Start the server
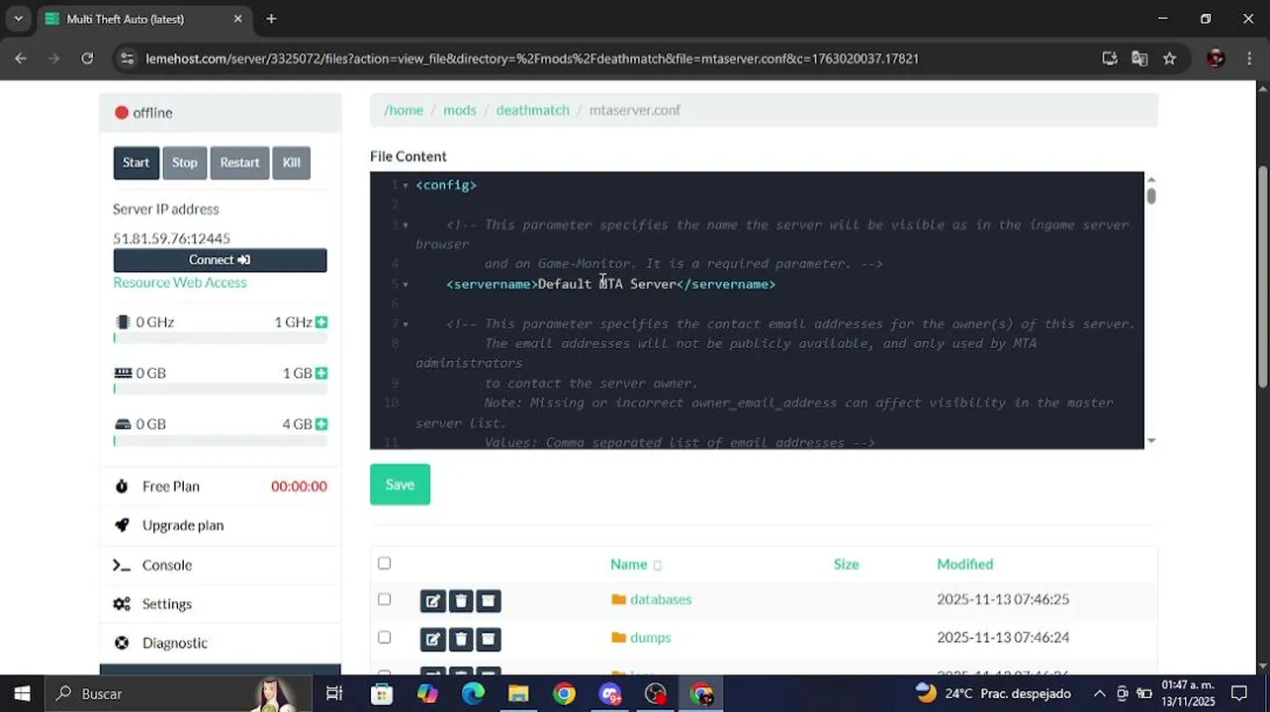This screenshot has height=712, width=1270. coord(136,163)
